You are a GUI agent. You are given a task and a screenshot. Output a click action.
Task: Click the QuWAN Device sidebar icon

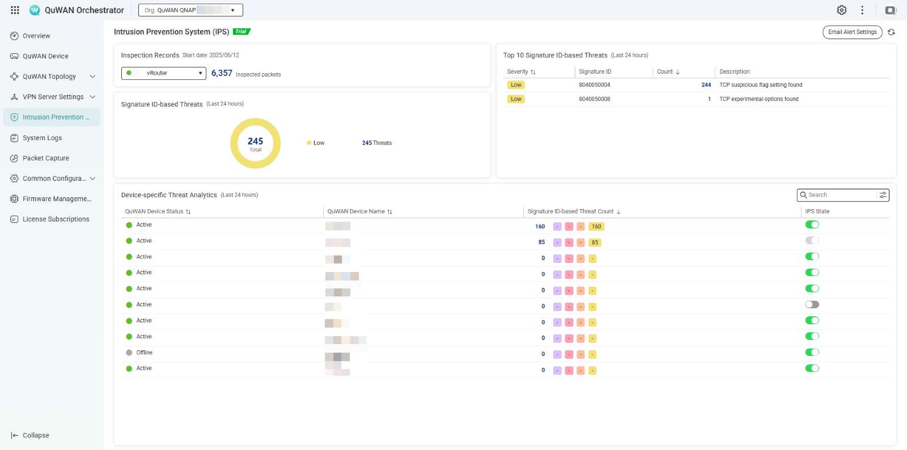14,56
